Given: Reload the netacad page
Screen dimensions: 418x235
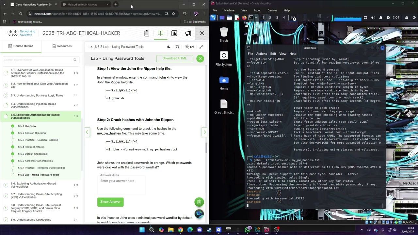Looking at the screenshot, I should pos(21,14).
